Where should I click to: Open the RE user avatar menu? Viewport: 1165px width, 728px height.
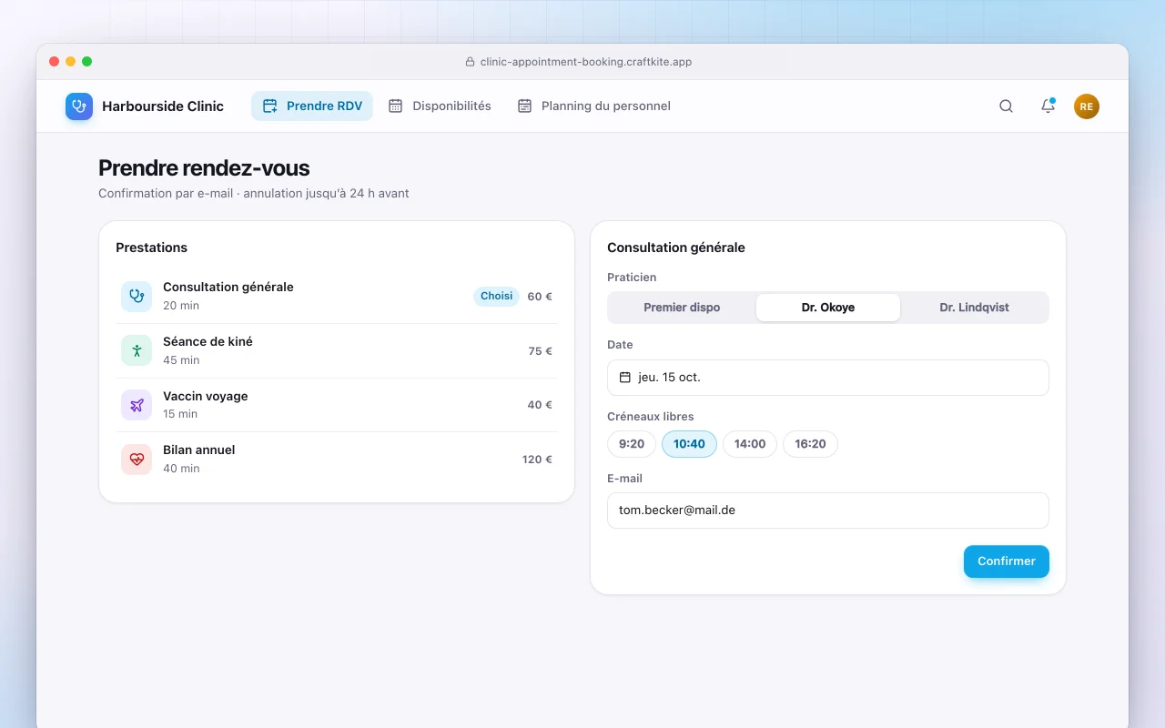click(x=1087, y=106)
